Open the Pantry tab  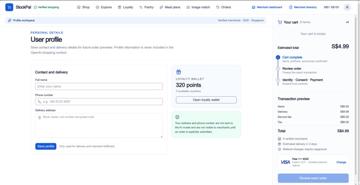pyautogui.click(x=147, y=7)
